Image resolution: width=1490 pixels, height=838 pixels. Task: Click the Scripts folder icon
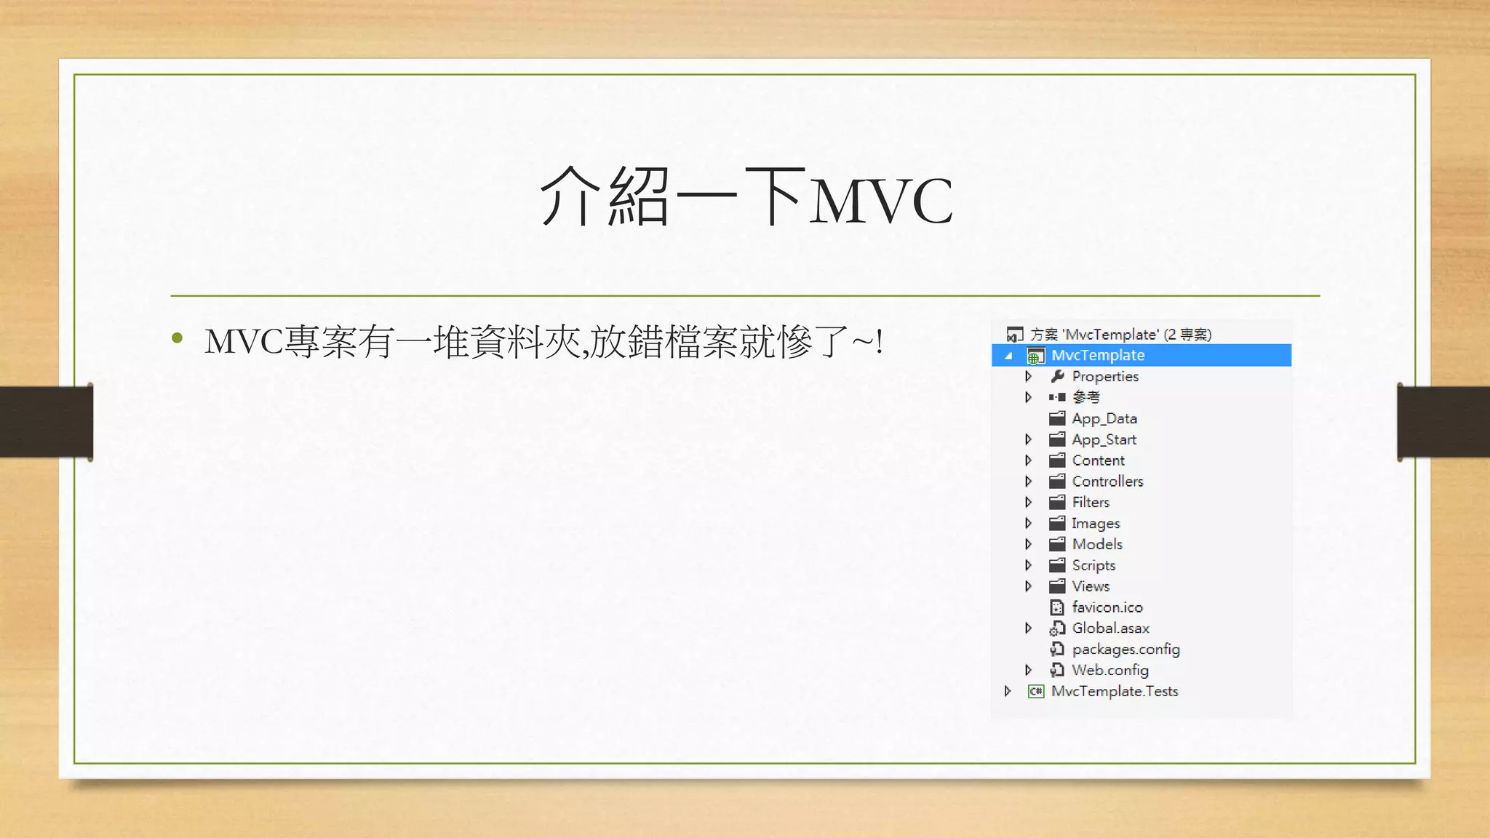click(1057, 565)
